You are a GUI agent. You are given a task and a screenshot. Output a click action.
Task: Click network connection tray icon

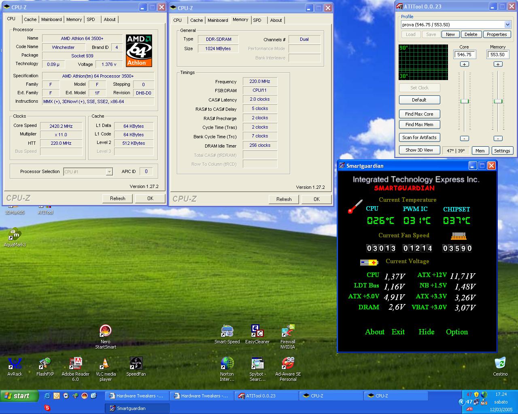(x=477, y=402)
